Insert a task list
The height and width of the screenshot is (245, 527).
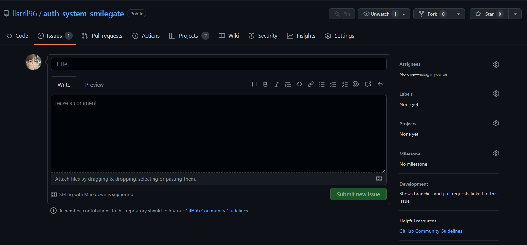[345, 84]
